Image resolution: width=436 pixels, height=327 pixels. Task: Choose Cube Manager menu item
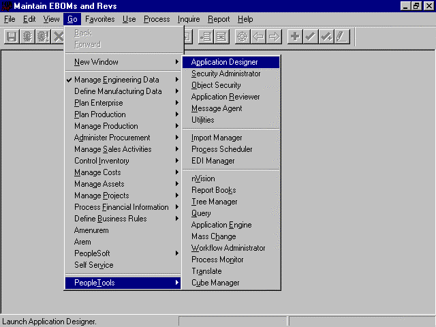231,283
